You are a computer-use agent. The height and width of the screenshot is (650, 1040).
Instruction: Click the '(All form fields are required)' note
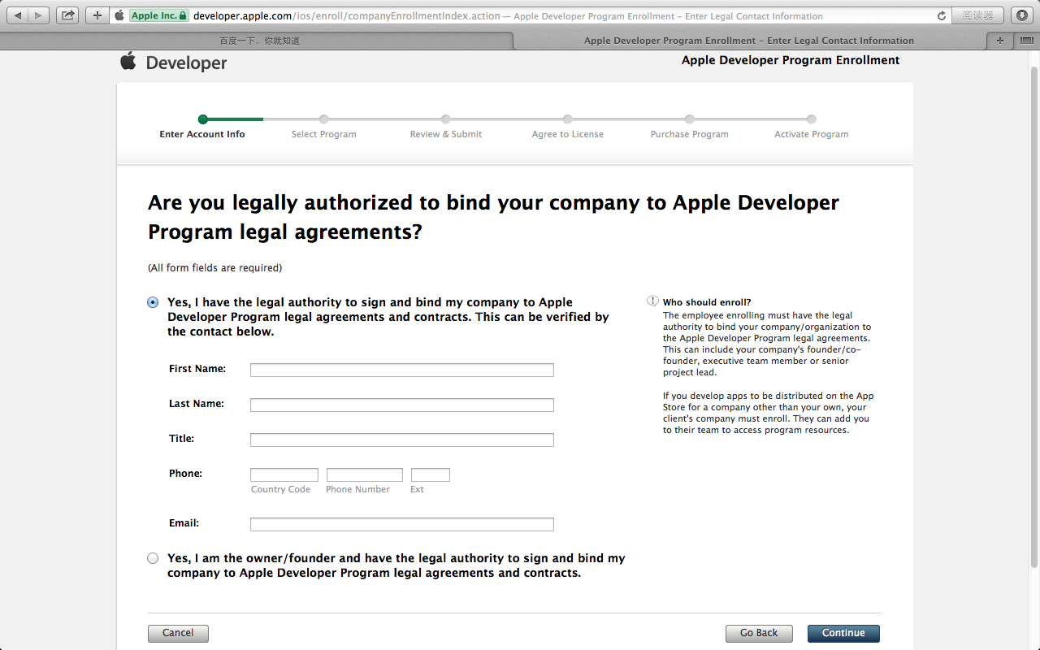(215, 268)
